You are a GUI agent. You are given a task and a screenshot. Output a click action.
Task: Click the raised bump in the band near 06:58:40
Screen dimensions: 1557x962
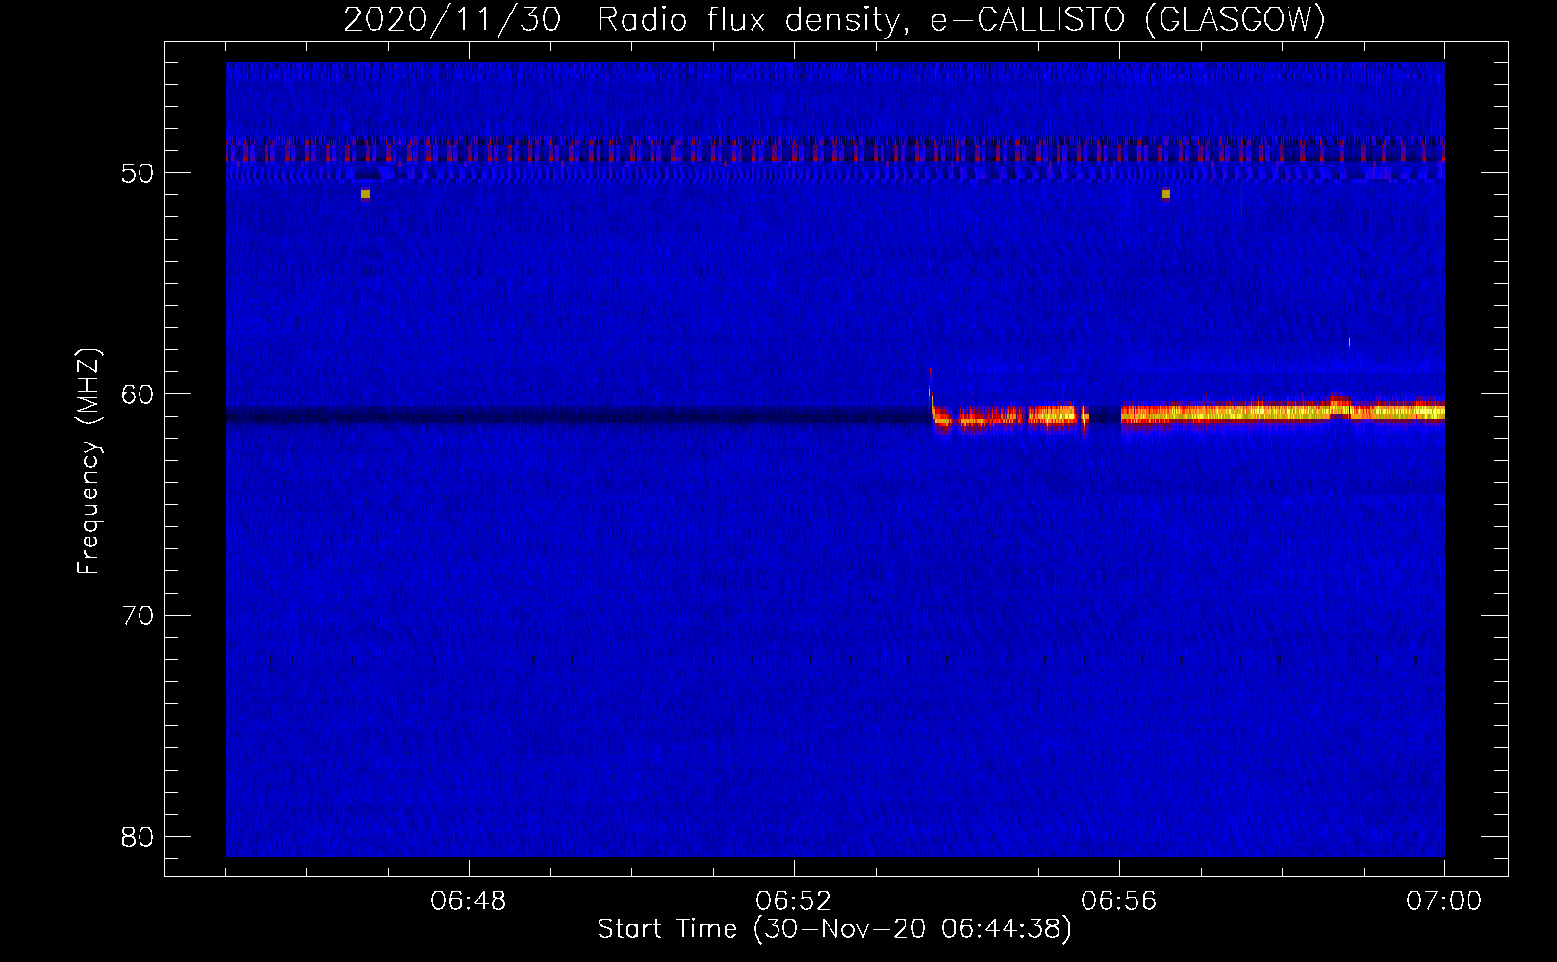pyautogui.click(x=1340, y=403)
